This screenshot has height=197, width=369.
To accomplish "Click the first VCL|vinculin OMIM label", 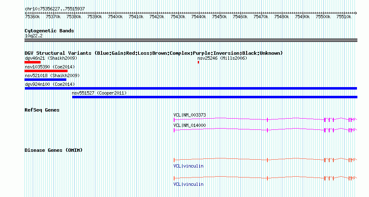I will point(189,166).
